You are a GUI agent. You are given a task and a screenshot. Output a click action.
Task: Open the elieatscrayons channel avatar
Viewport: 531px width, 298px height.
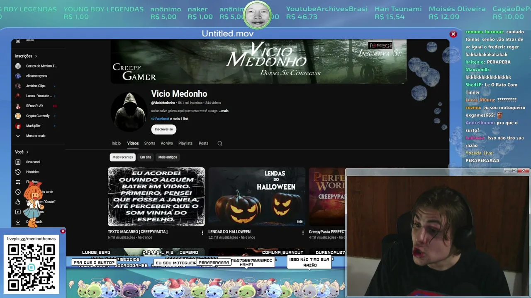pos(18,76)
